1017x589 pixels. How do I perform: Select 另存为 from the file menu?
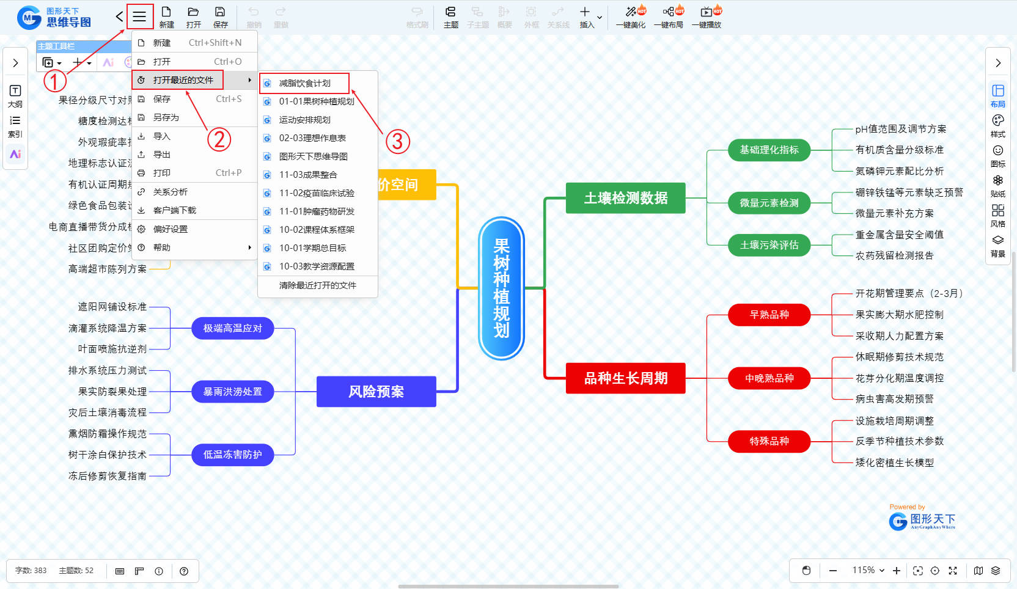tap(166, 117)
